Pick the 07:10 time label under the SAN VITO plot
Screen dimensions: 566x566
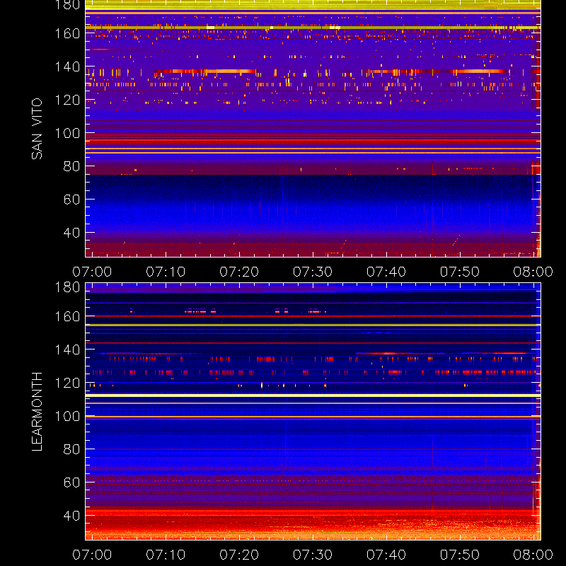click(166, 272)
